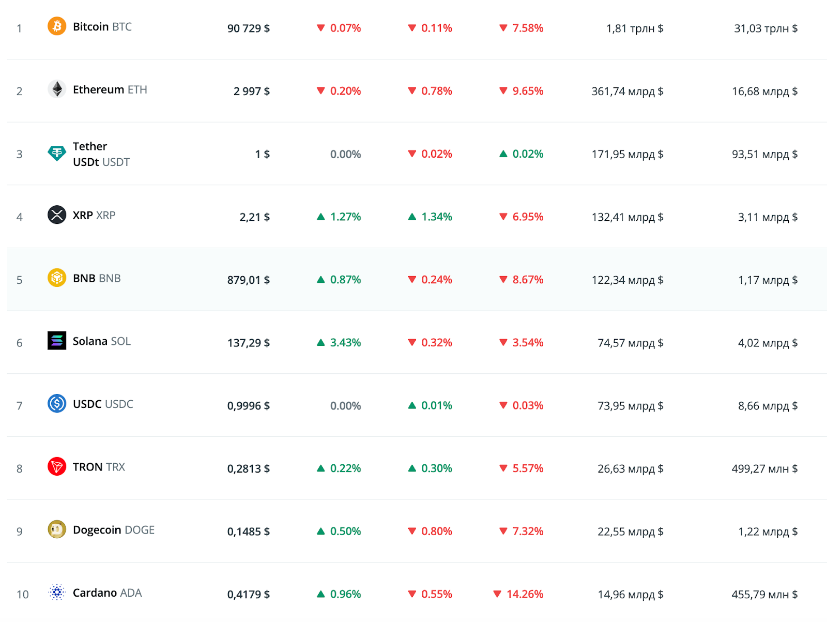Click the Dogecoin DOGE logo icon
Image resolution: width=827 pixels, height=622 pixels.
57,529
